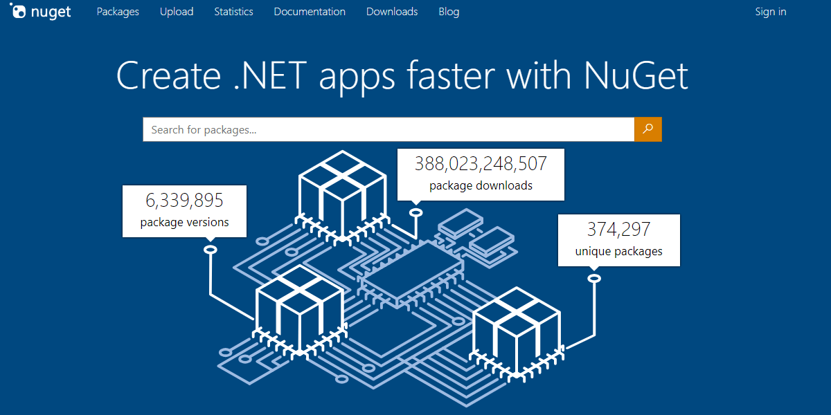The image size is (831, 415).
Task: Click Sign in at top right
Action: (x=771, y=12)
